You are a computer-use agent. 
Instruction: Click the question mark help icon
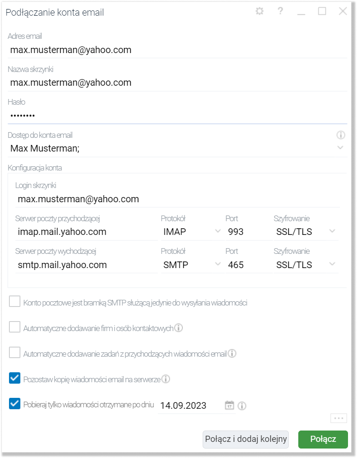pos(280,12)
